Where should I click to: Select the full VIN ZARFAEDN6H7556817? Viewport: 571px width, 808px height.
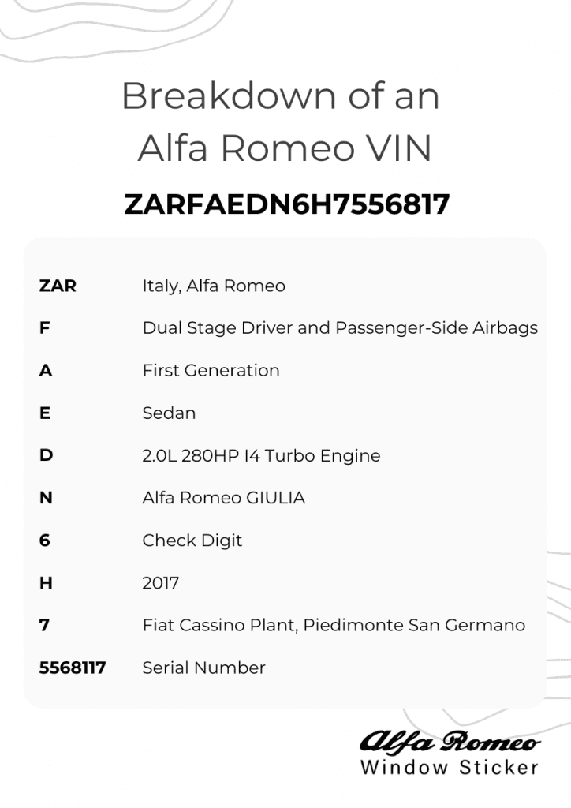286,204
